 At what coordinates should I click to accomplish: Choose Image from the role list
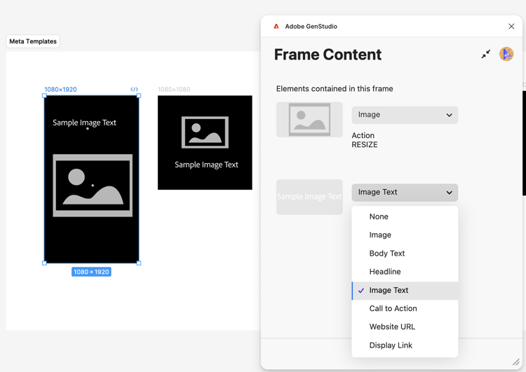pos(405,235)
